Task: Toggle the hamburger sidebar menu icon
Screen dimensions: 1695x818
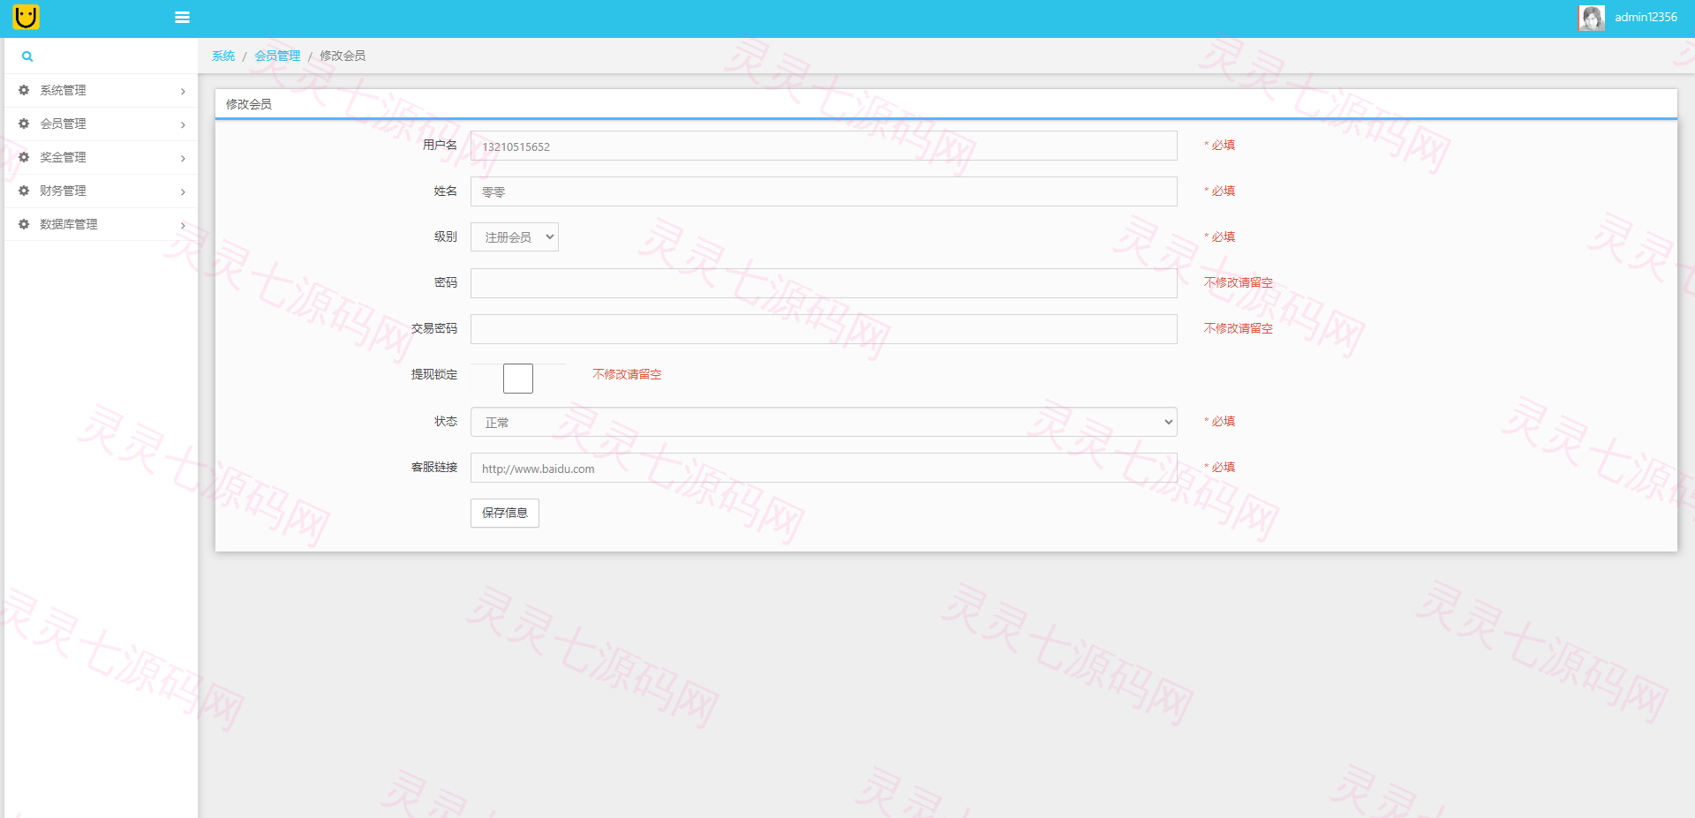Action: 183,17
